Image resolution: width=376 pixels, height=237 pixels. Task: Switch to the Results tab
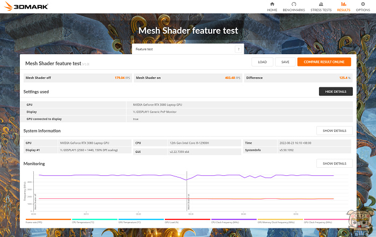pos(343,6)
